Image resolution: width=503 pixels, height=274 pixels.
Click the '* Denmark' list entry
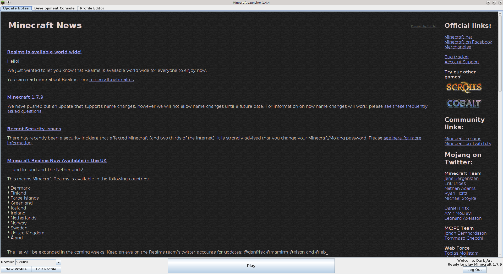coord(19,188)
